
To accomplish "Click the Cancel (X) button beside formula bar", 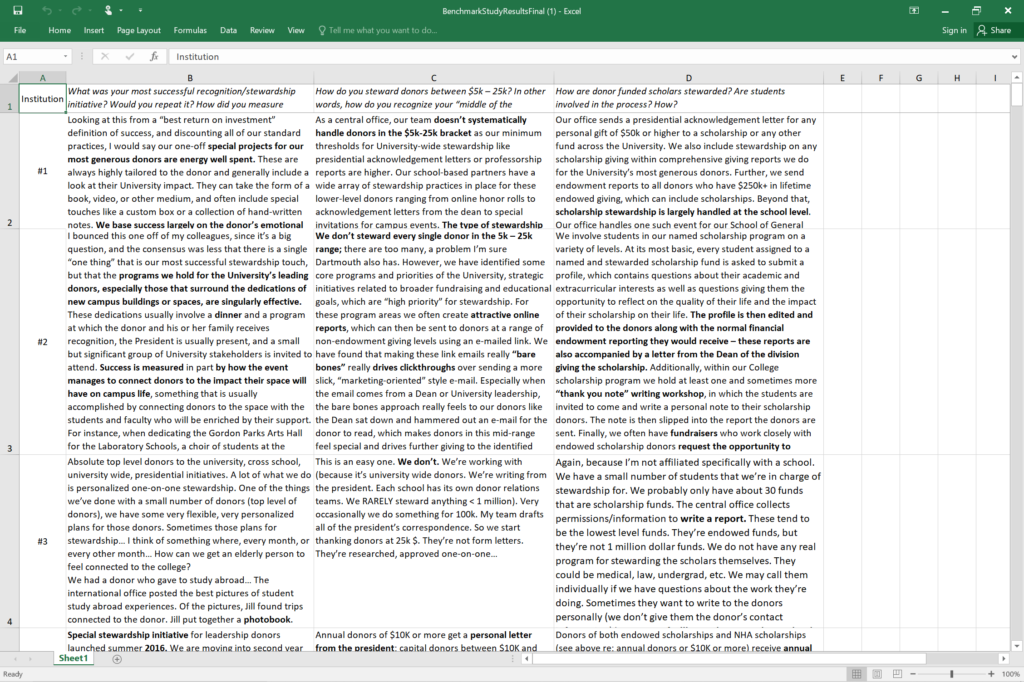I will [x=105, y=56].
